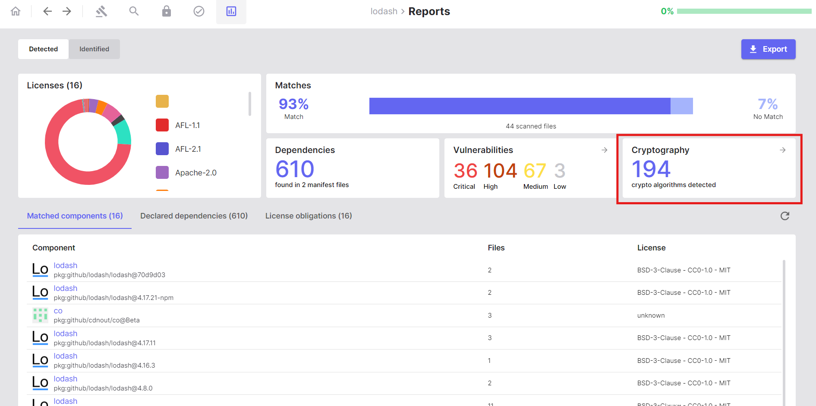Switch to the Identified results view

coord(94,49)
